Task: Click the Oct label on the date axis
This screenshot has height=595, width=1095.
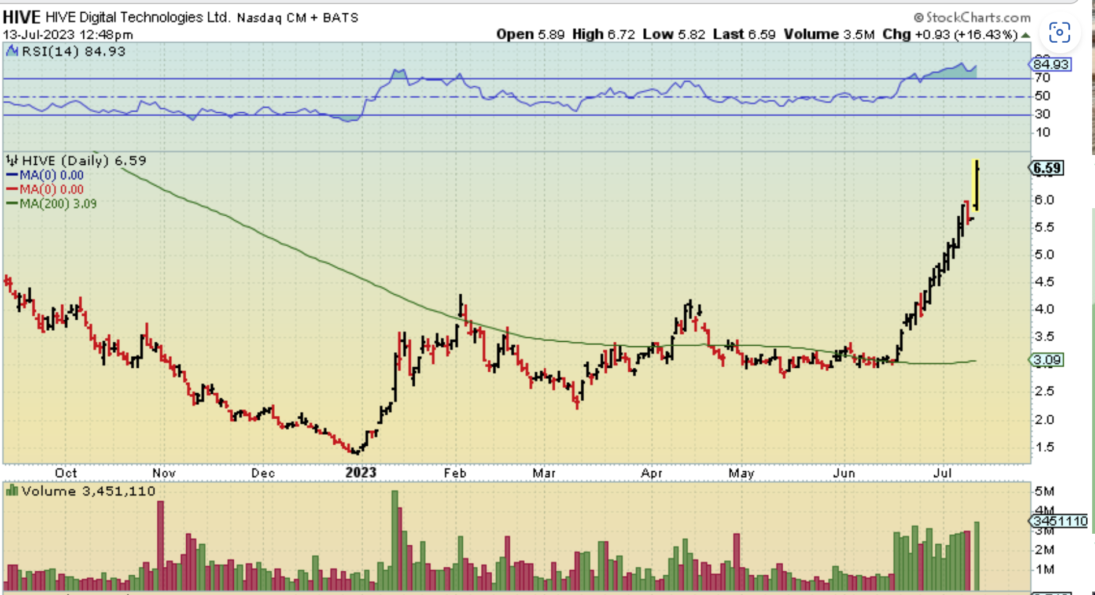Action: (66, 473)
